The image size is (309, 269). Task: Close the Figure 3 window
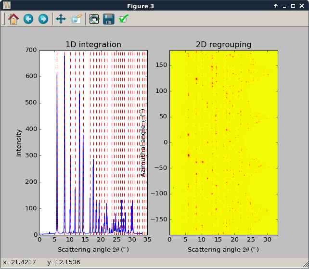tap(302, 6)
